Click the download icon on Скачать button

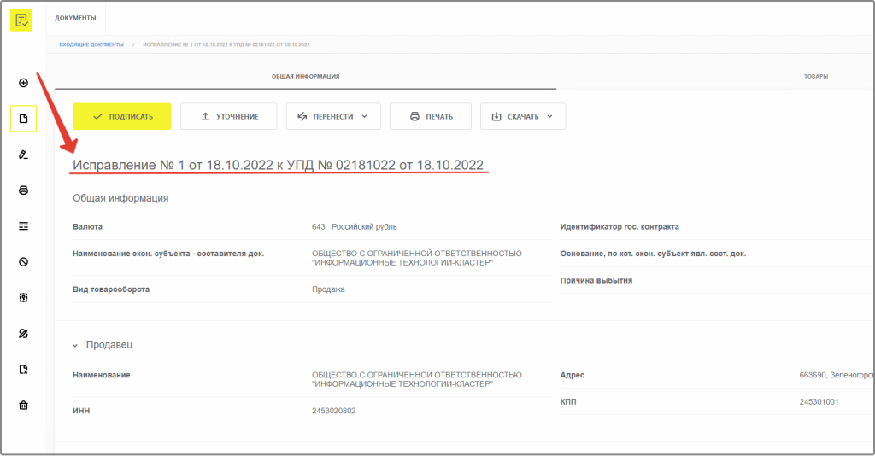[x=496, y=116]
